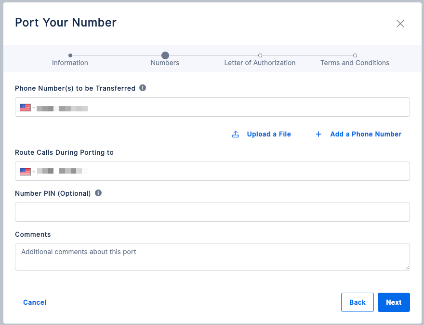The height and width of the screenshot is (325, 424).
Task: Click the Information step dot
Action: pyautogui.click(x=70, y=55)
